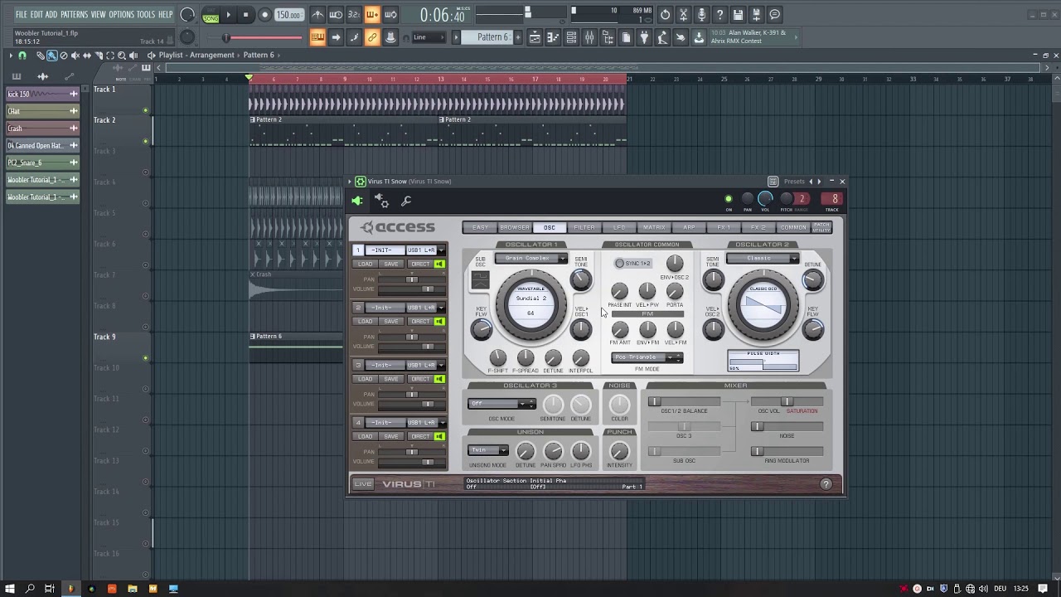Click OSC1/2 BALANCE mixer slider

point(684,401)
